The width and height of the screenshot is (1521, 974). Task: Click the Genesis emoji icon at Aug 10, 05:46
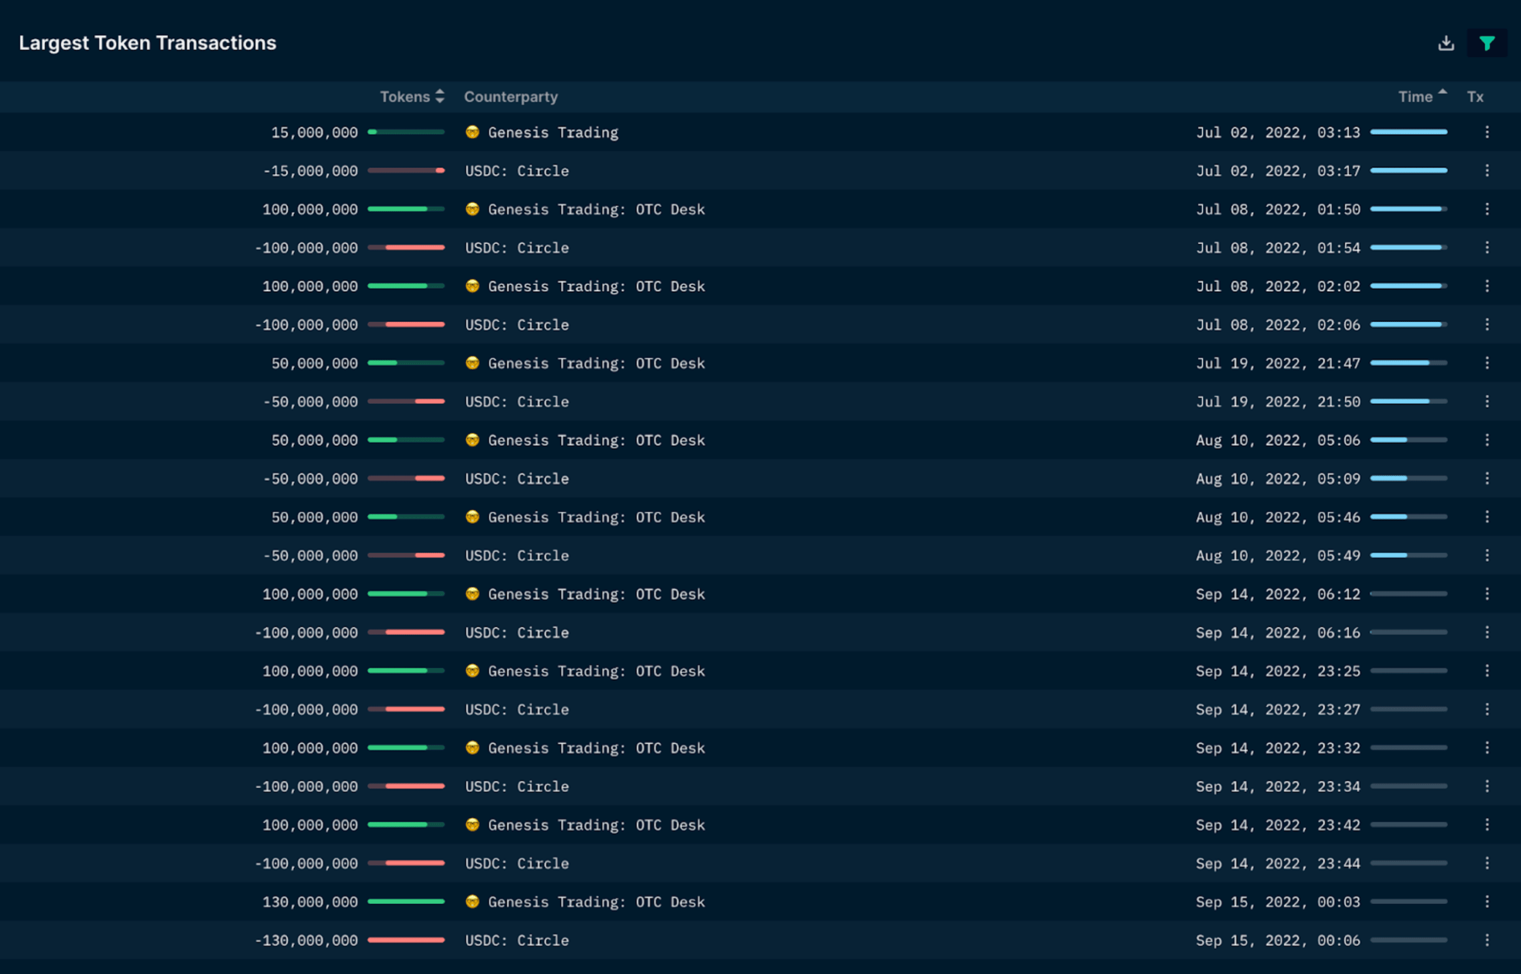pyautogui.click(x=472, y=517)
